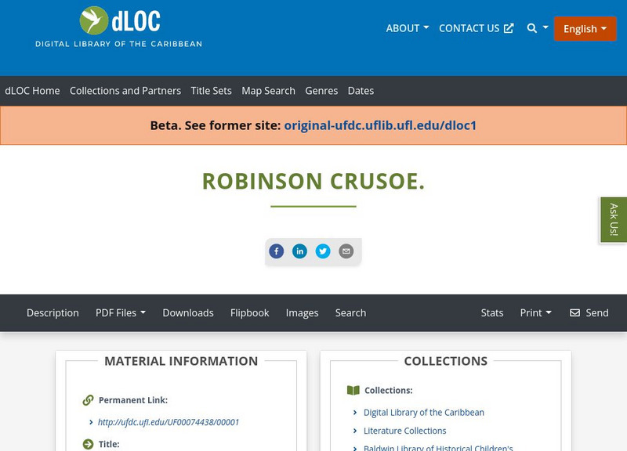Open the Literature Collections link
The width and height of the screenshot is (627, 451).
point(404,431)
